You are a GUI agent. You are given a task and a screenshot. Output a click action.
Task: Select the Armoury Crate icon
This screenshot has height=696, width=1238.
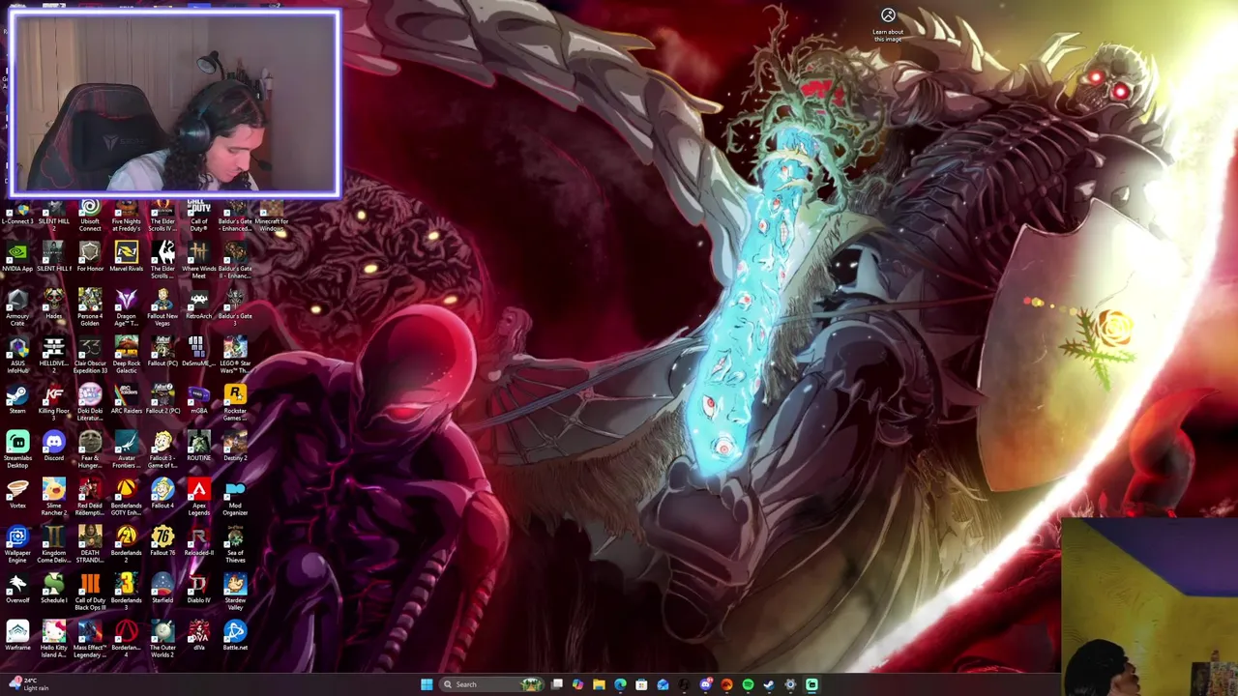click(x=17, y=308)
